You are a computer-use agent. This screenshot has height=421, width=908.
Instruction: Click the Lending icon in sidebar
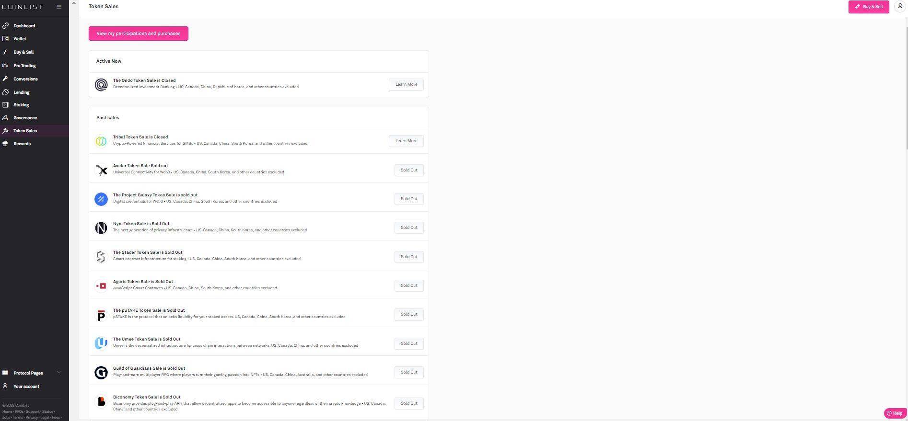(x=5, y=92)
